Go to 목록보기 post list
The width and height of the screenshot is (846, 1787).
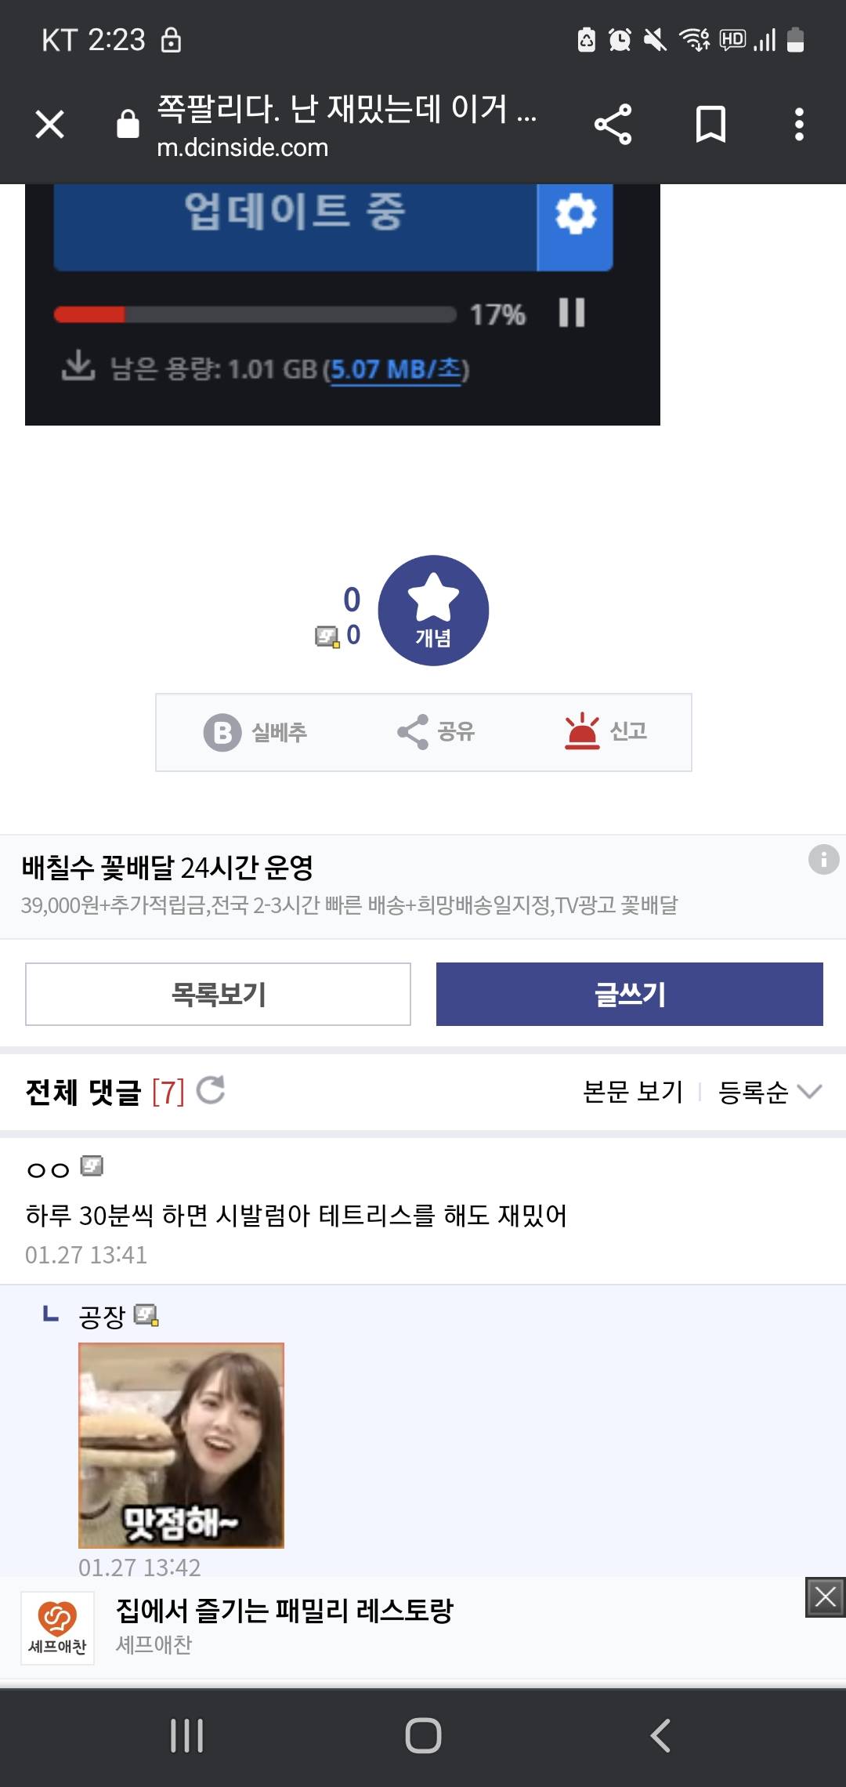(218, 994)
